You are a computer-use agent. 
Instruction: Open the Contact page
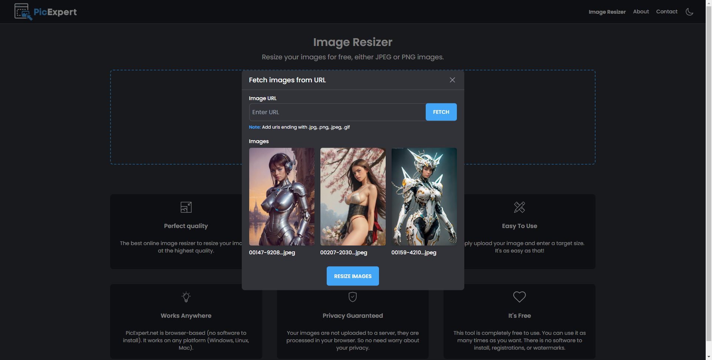(x=667, y=11)
